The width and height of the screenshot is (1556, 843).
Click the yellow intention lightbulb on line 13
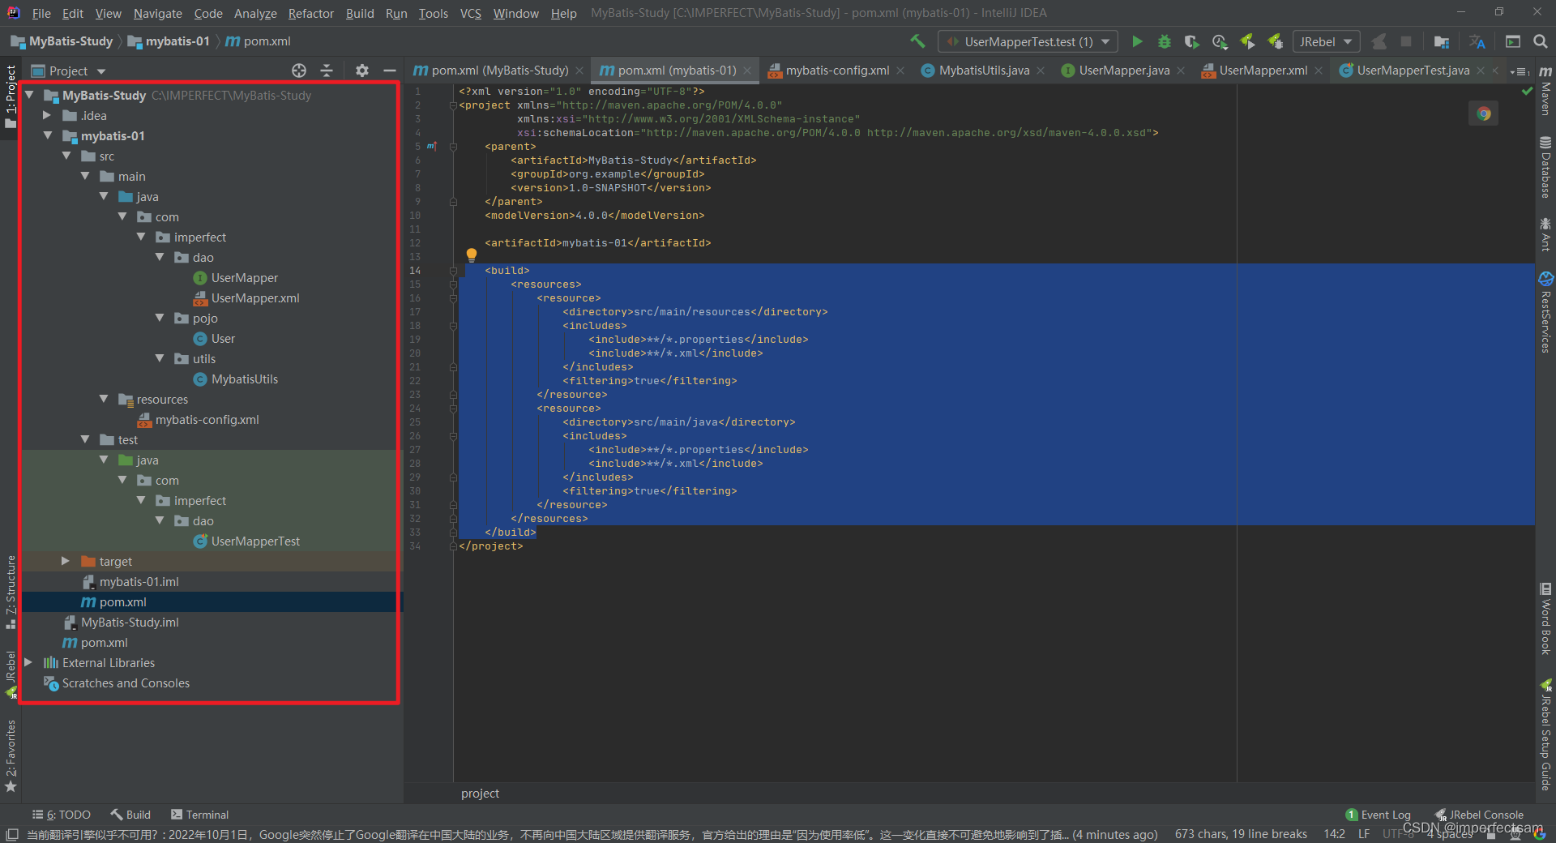(472, 255)
